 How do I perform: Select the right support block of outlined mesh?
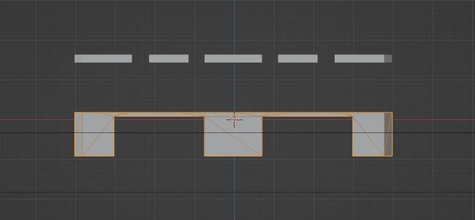click(368, 136)
